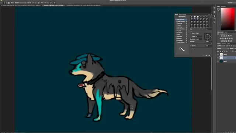
Task: Add a Curves adjustment
Action: [226, 36]
